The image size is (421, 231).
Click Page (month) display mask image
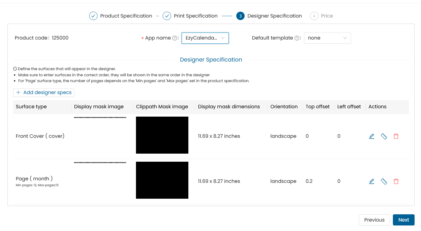click(100, 163)
